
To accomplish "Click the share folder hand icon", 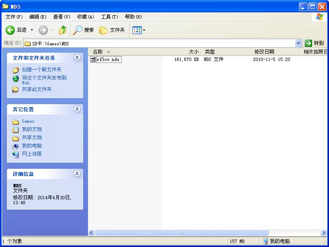I will [16, 89].
